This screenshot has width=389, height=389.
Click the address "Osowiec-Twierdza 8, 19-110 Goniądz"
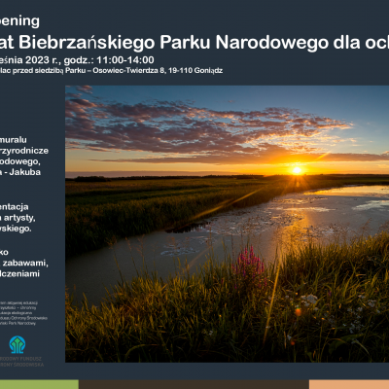pos(158,70)
